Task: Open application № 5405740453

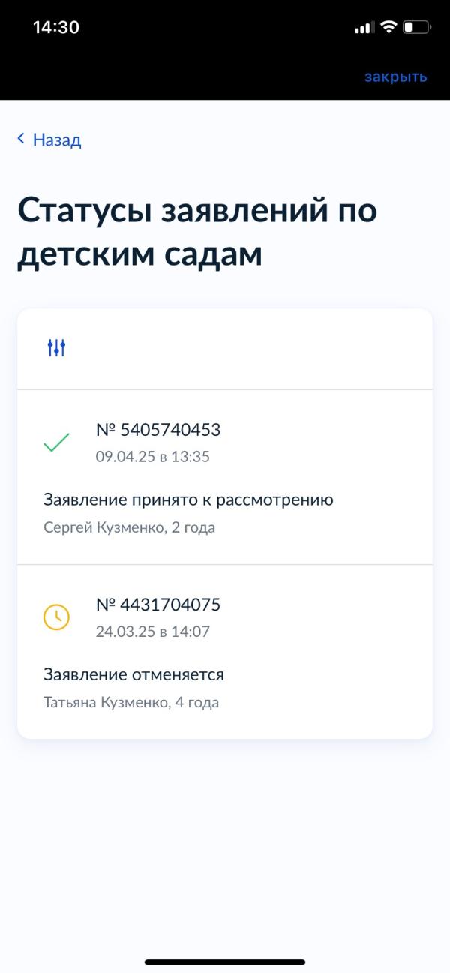Action: click(158, 430)
